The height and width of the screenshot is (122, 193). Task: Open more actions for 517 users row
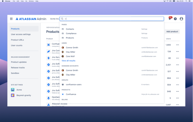point(177,71)
